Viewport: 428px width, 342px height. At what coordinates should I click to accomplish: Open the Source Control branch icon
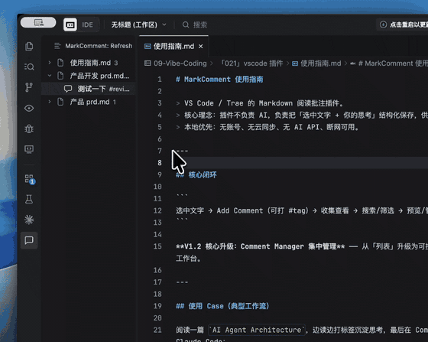tap(29, 87)
